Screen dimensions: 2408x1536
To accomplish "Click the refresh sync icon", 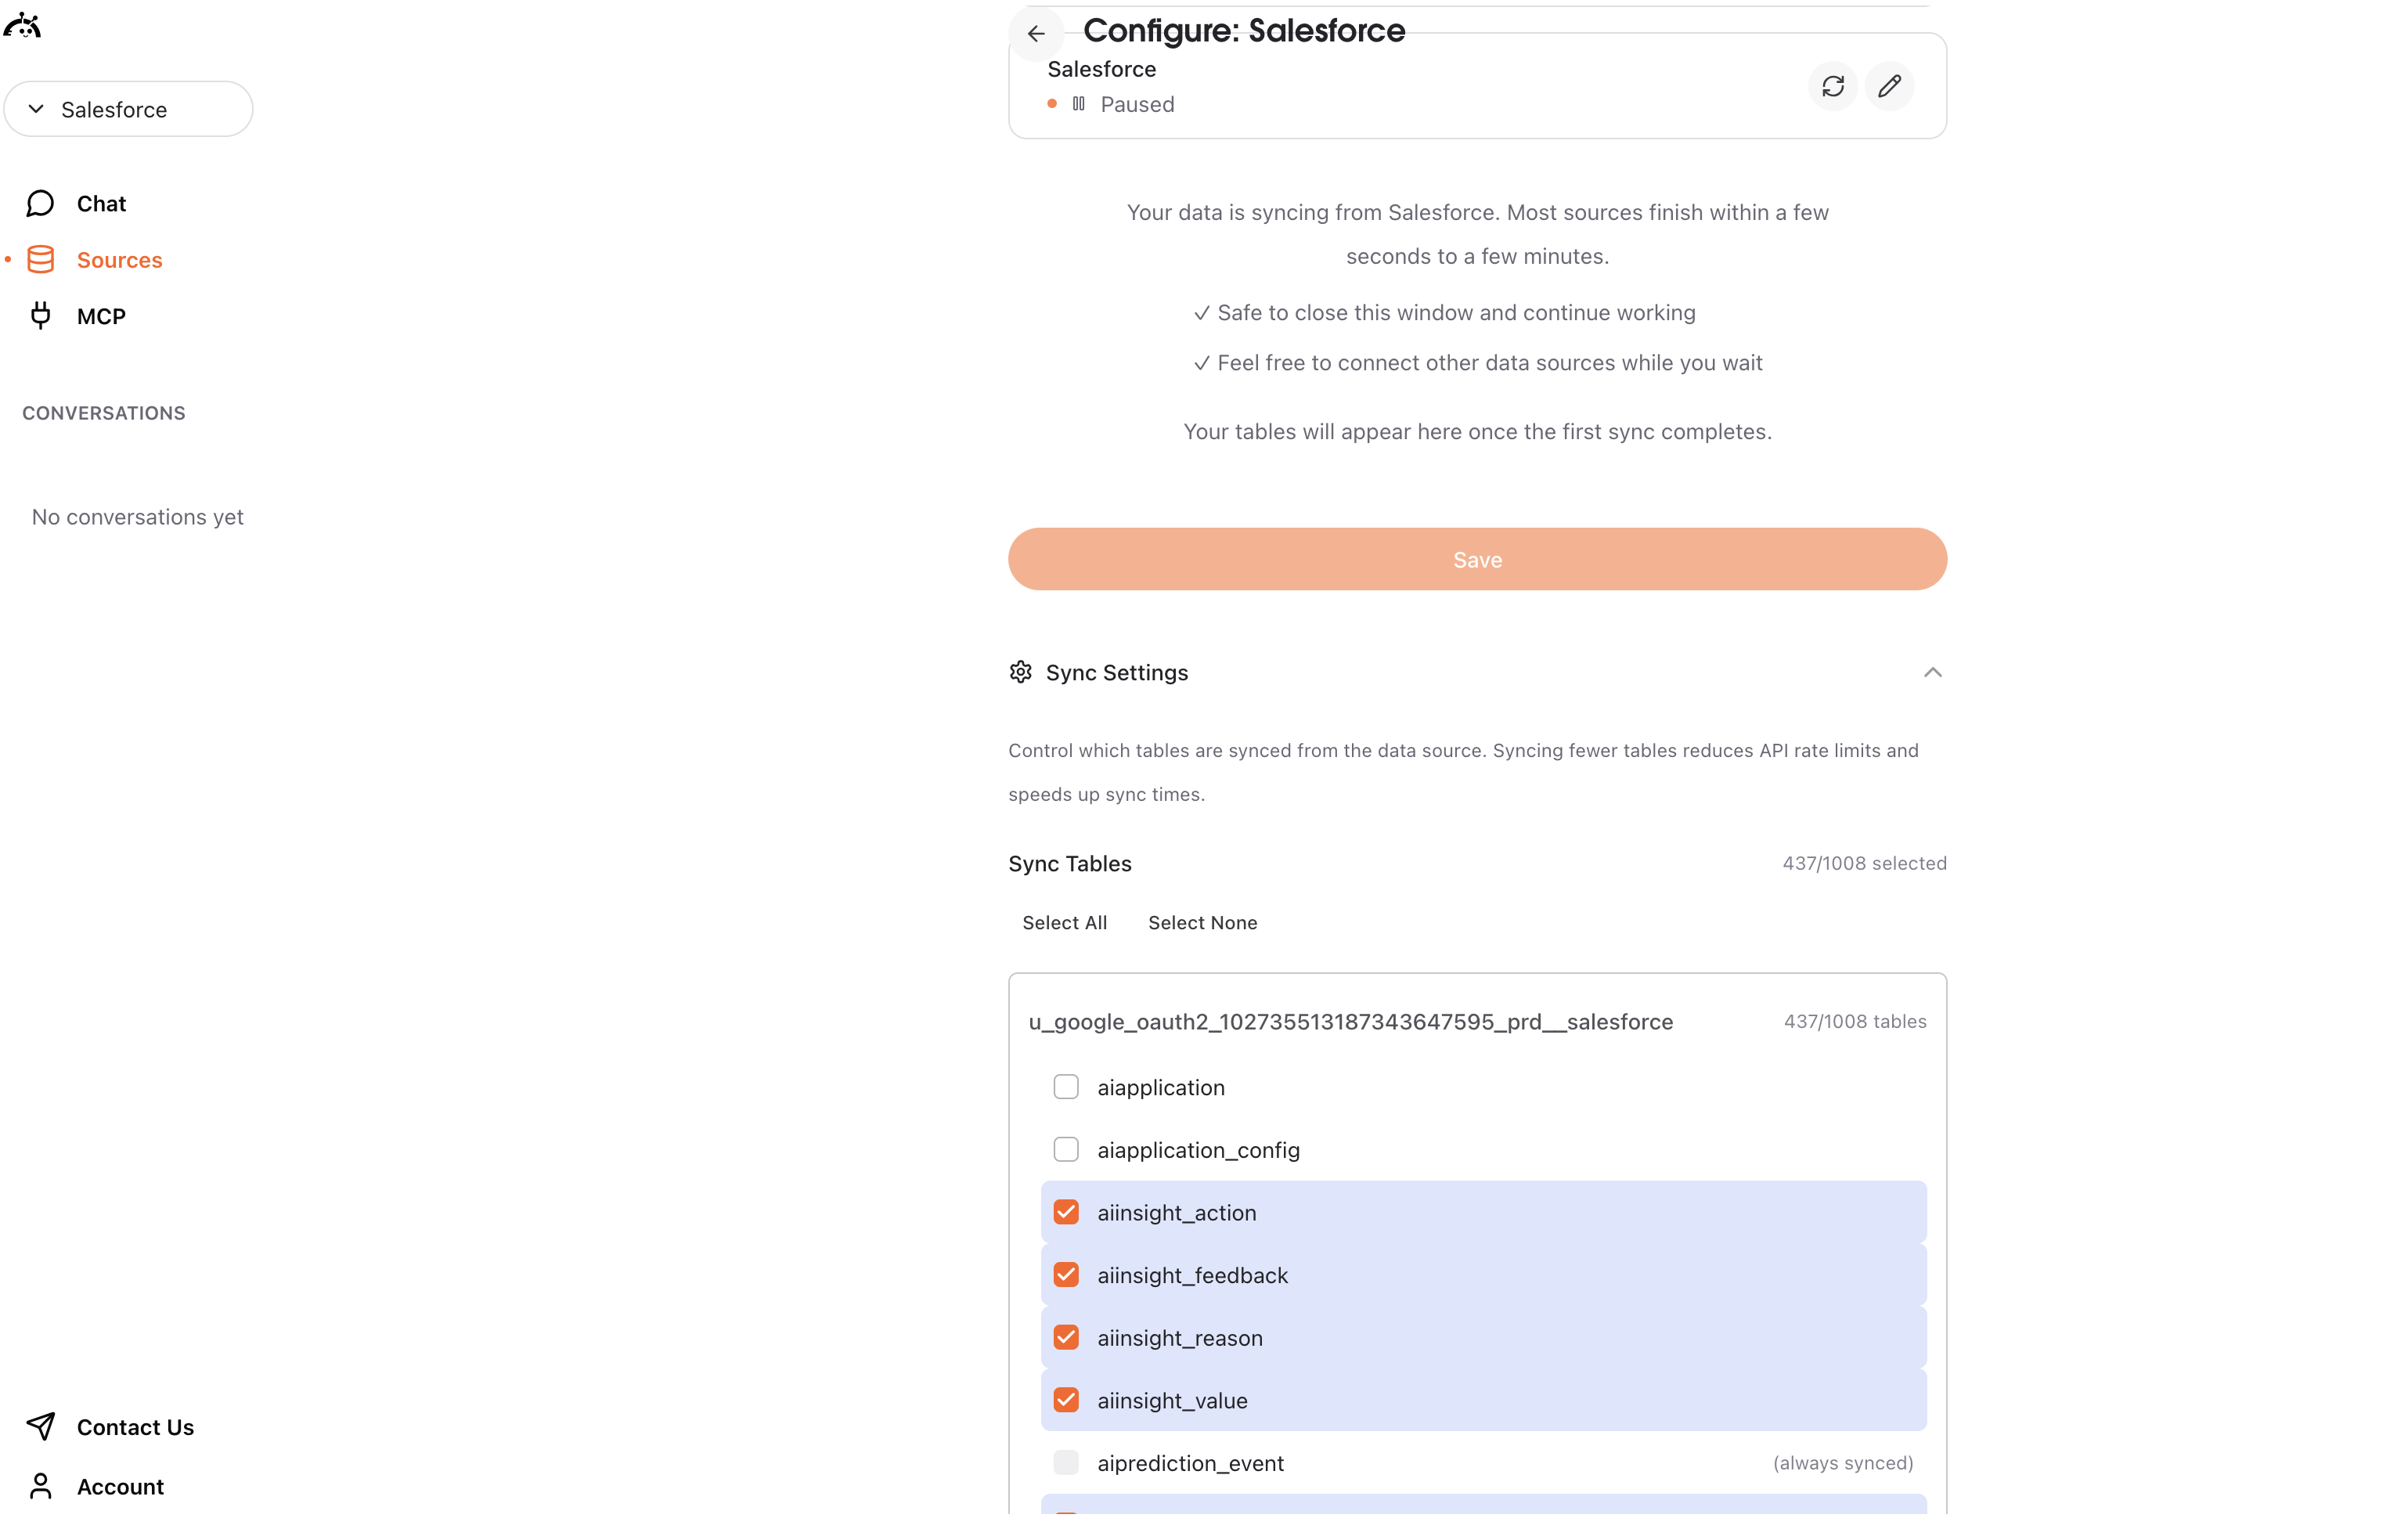I will (1832, 86).
